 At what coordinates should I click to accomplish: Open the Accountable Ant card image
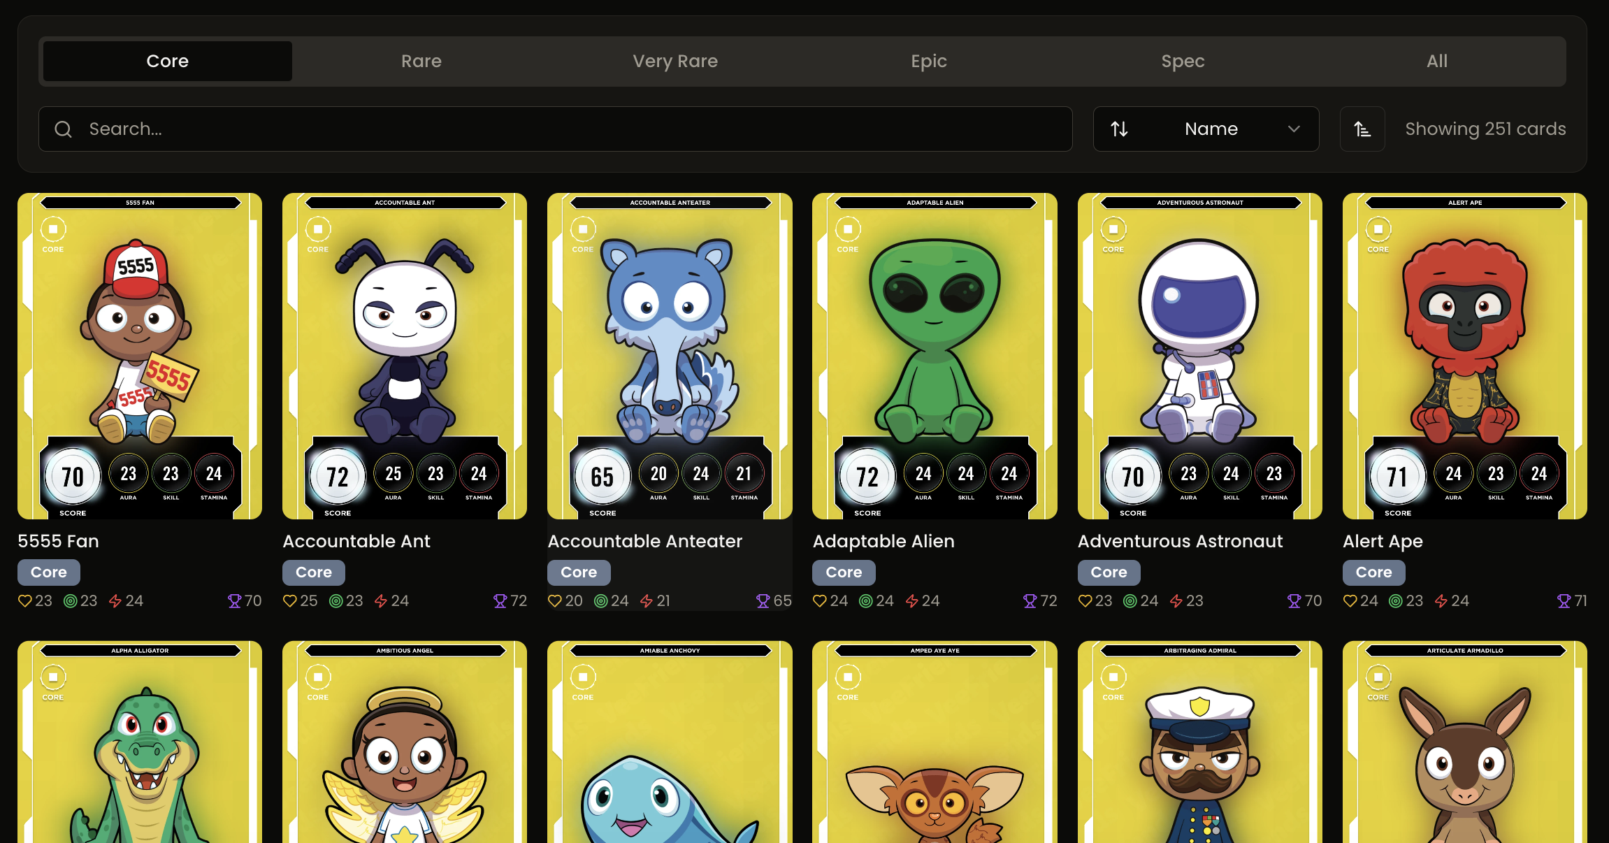(x=405, y=356)
